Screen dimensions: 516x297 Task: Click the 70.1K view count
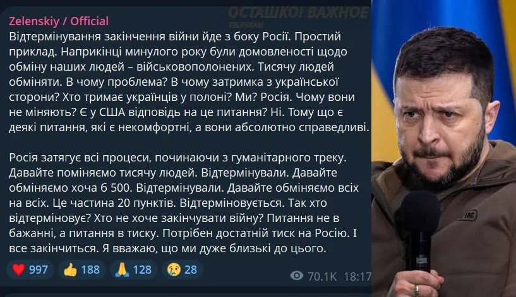click(x=319, y=276)
